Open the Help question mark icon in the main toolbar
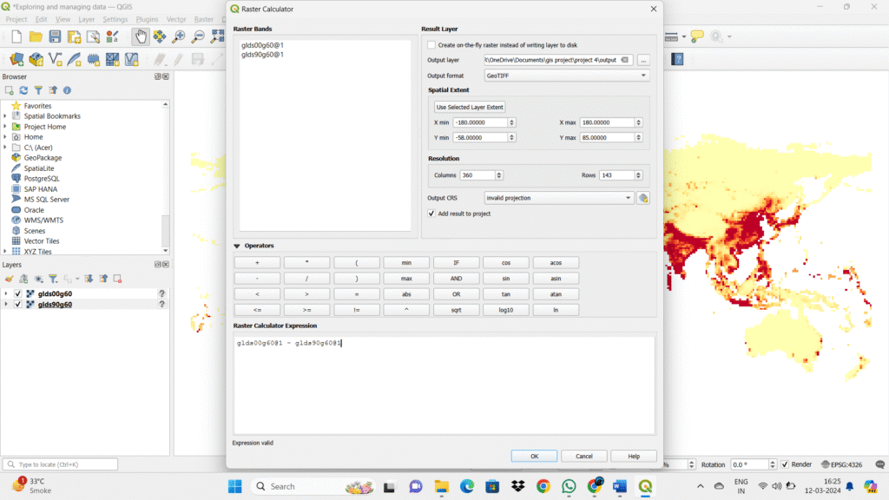Viewport: 889px width, 500px height. (x=677, y=59)
